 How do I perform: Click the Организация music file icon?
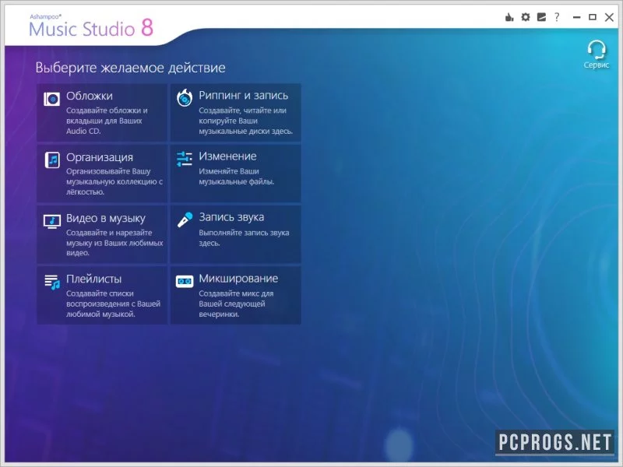(52, 160)
